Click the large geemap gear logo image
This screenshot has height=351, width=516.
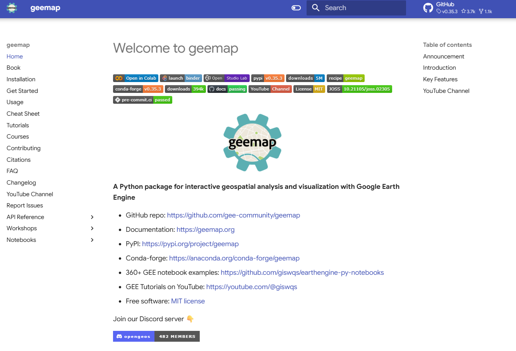pos(252,142)
